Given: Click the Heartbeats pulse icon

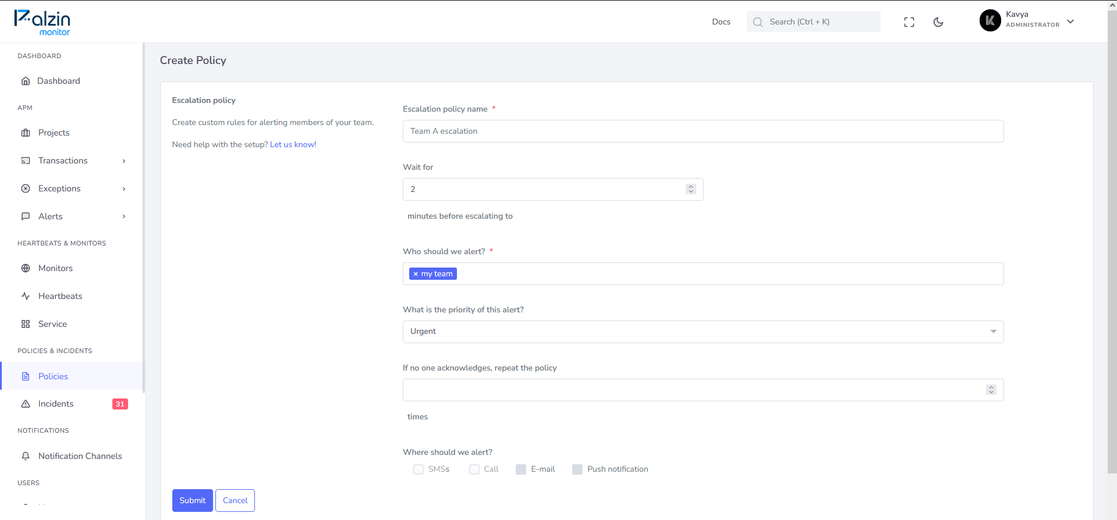Looking at the screenshot, I should pos(26,296).
